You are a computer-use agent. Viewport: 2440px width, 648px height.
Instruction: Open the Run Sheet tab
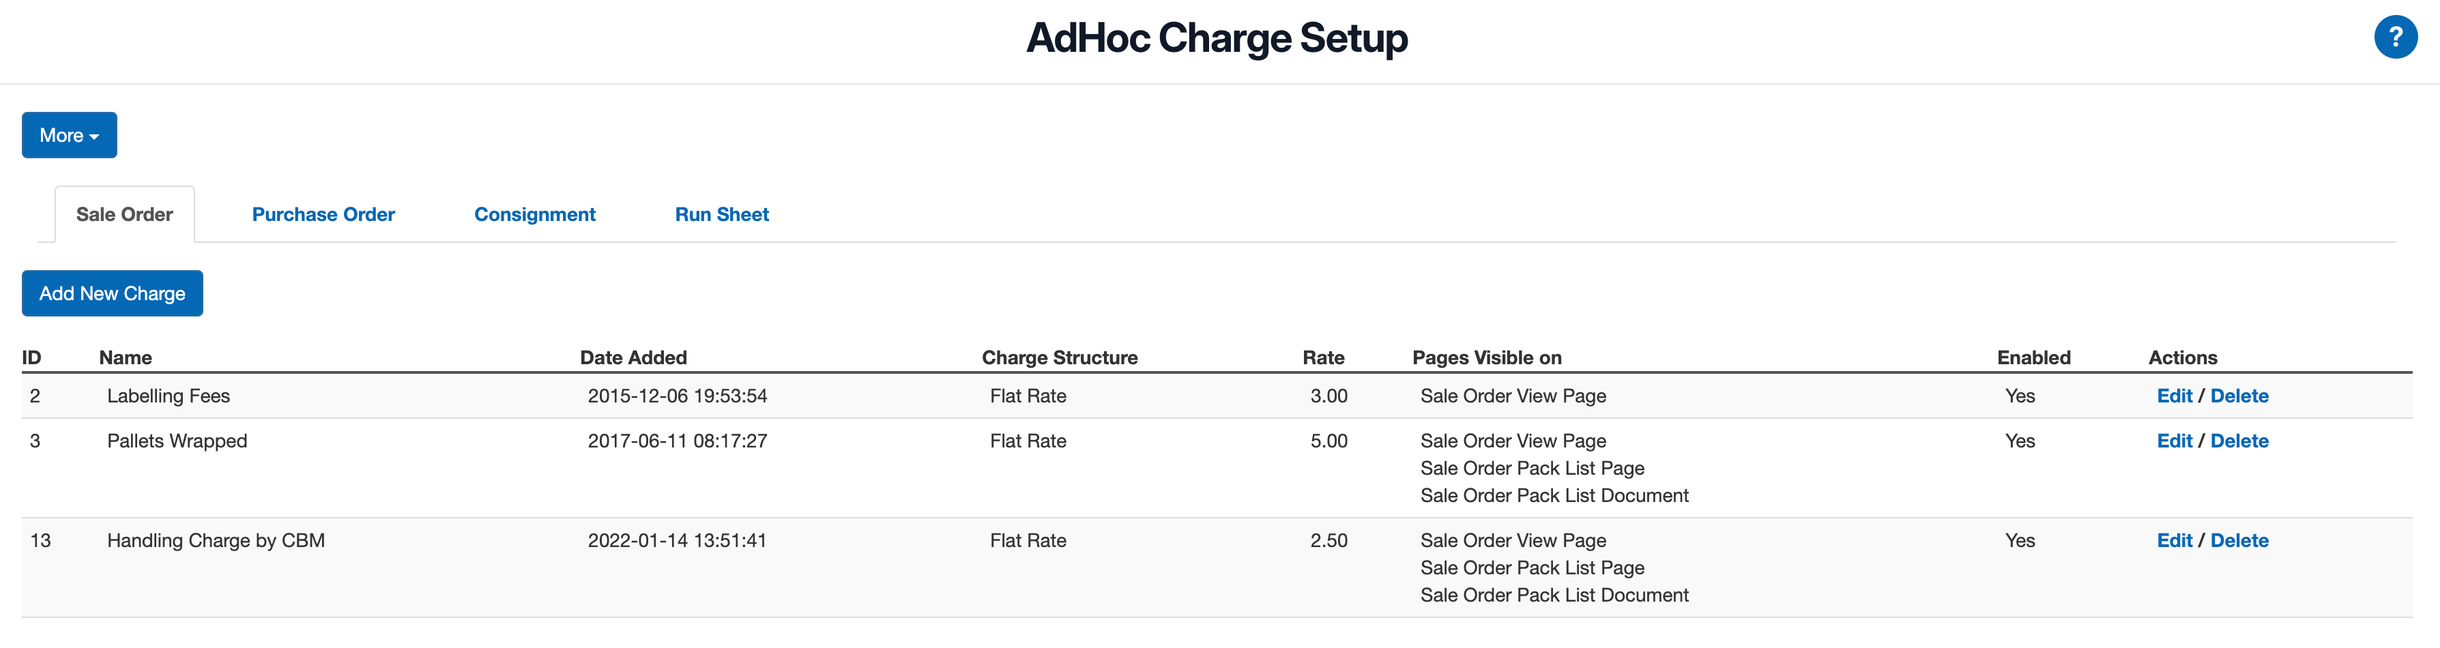coord(722,214)
